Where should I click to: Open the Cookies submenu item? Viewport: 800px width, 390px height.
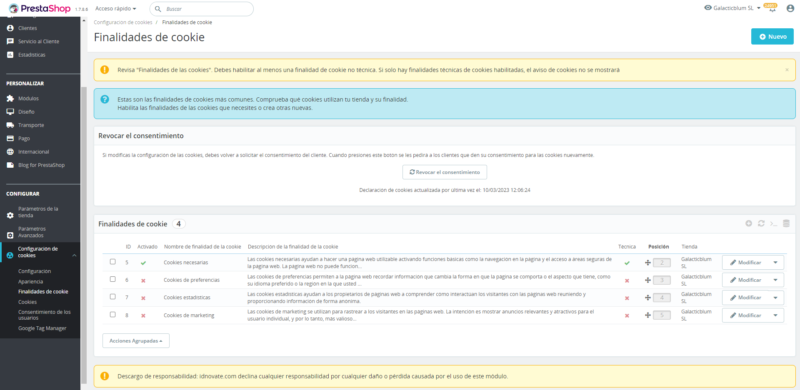coord(27,302)
